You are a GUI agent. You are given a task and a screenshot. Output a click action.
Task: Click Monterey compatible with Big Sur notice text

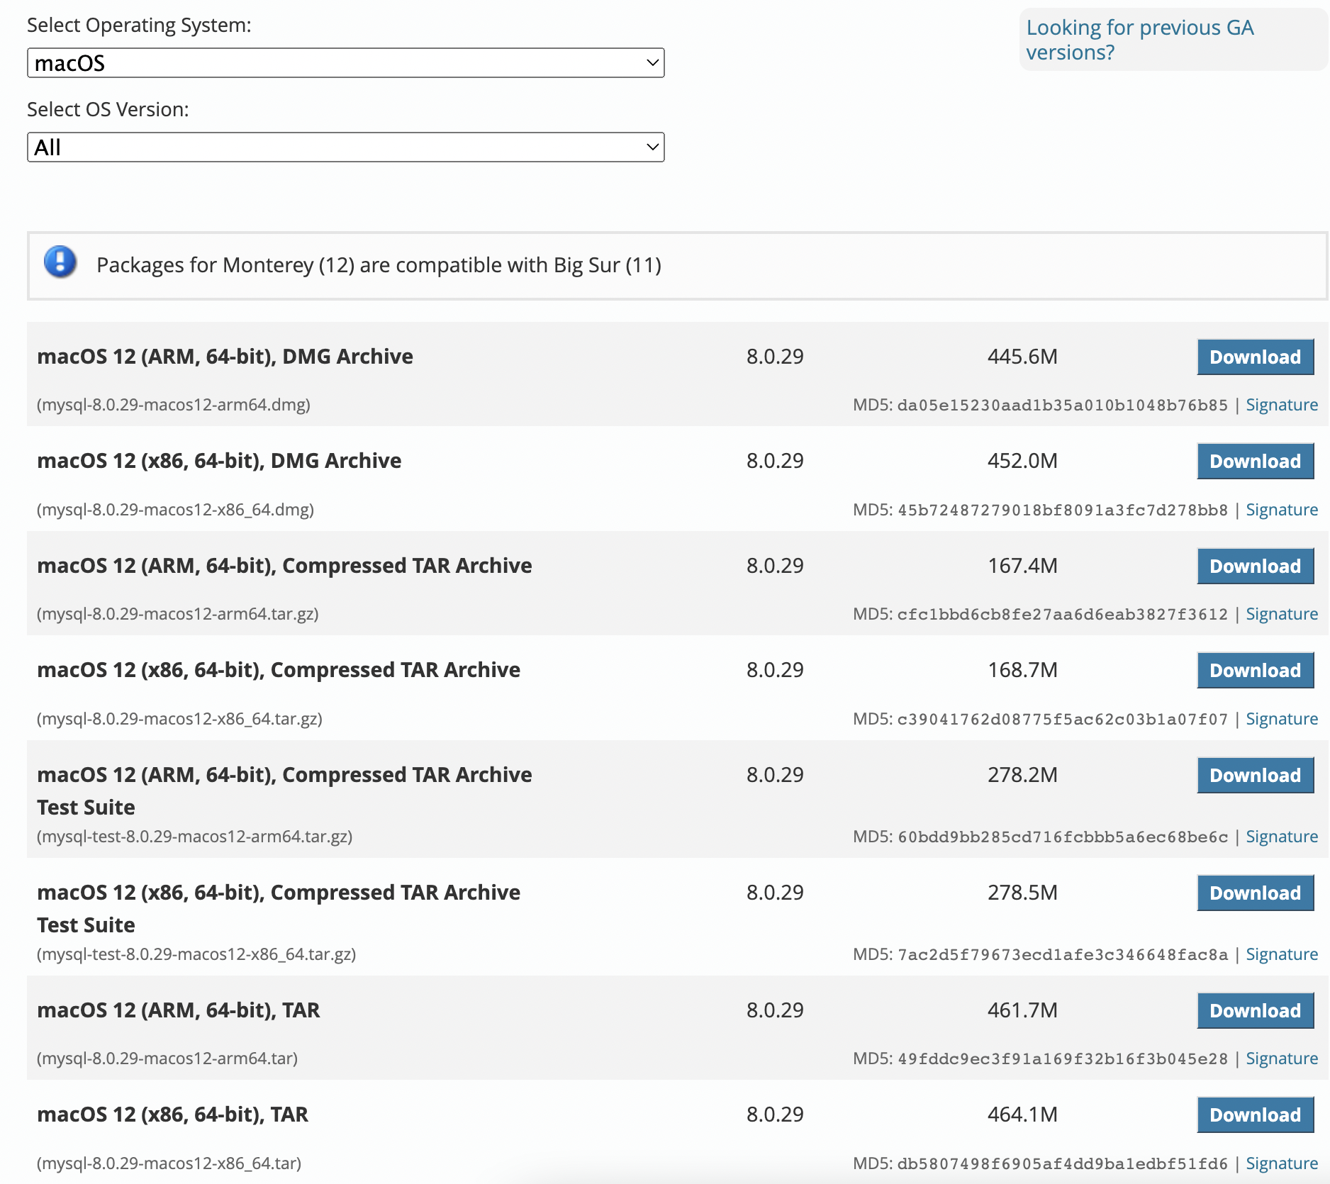(x=379, y=264)
